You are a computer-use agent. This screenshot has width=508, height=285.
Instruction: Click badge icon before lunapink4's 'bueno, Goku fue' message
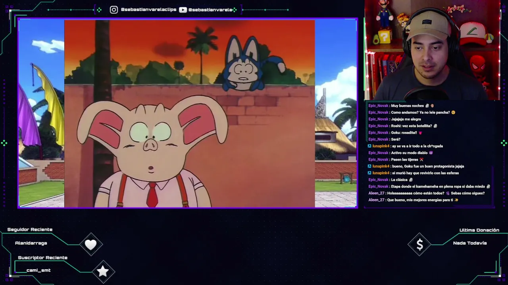370,166
